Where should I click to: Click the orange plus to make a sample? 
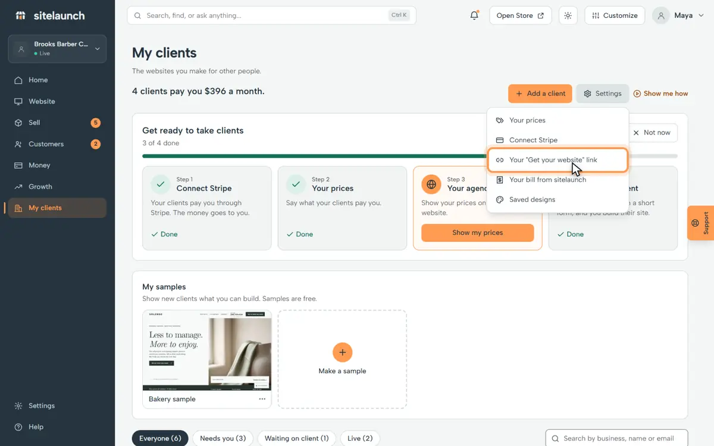click(342, 352)
